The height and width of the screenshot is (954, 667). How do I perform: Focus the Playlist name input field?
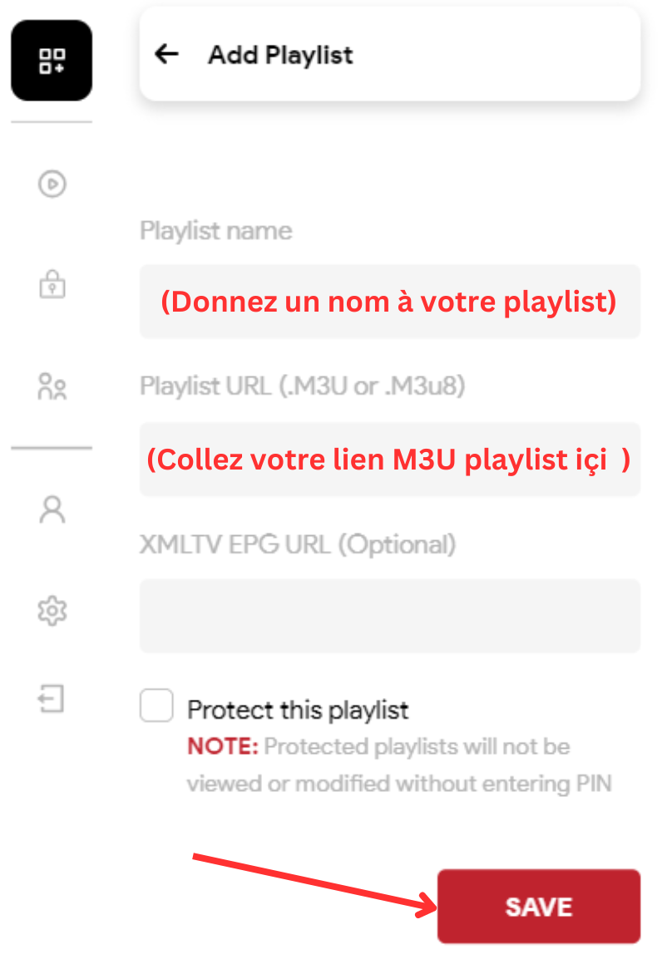point(389,302)
